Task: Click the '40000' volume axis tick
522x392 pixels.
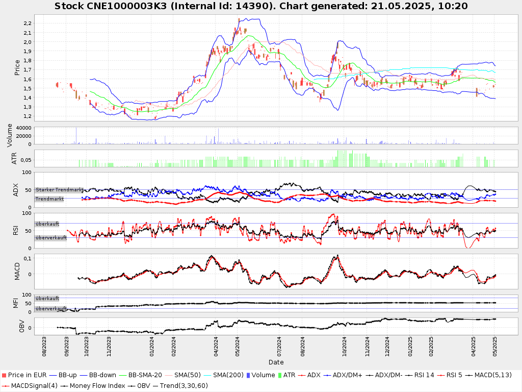Action: point(23,128)
